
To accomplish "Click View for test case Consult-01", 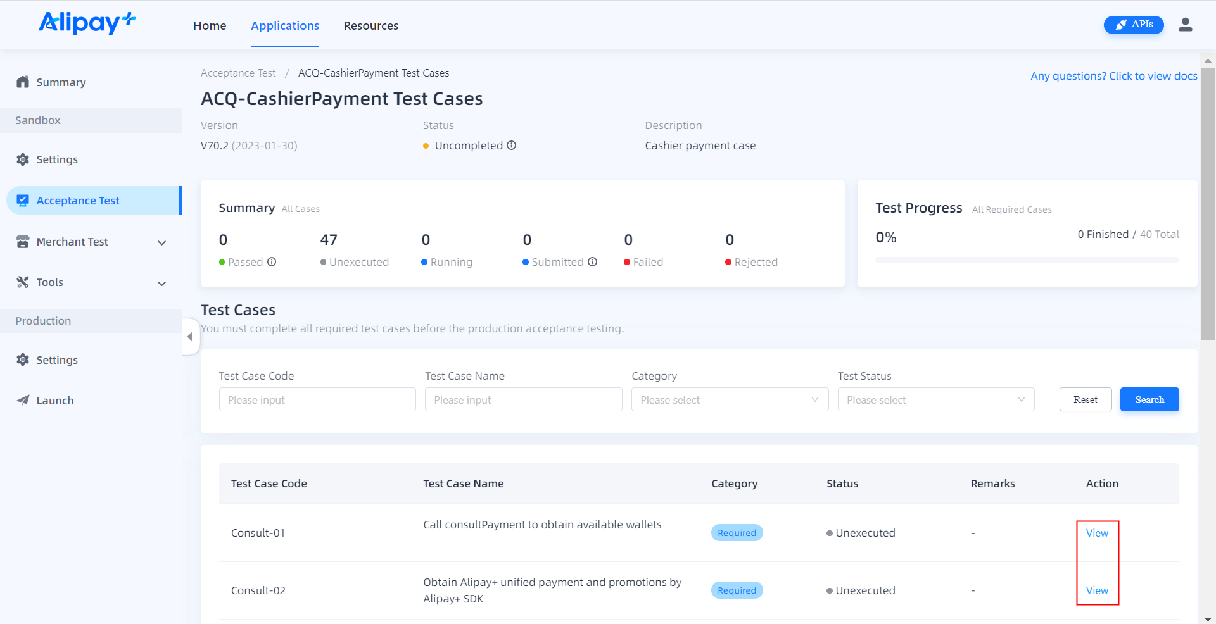I will pos(1097,533).
